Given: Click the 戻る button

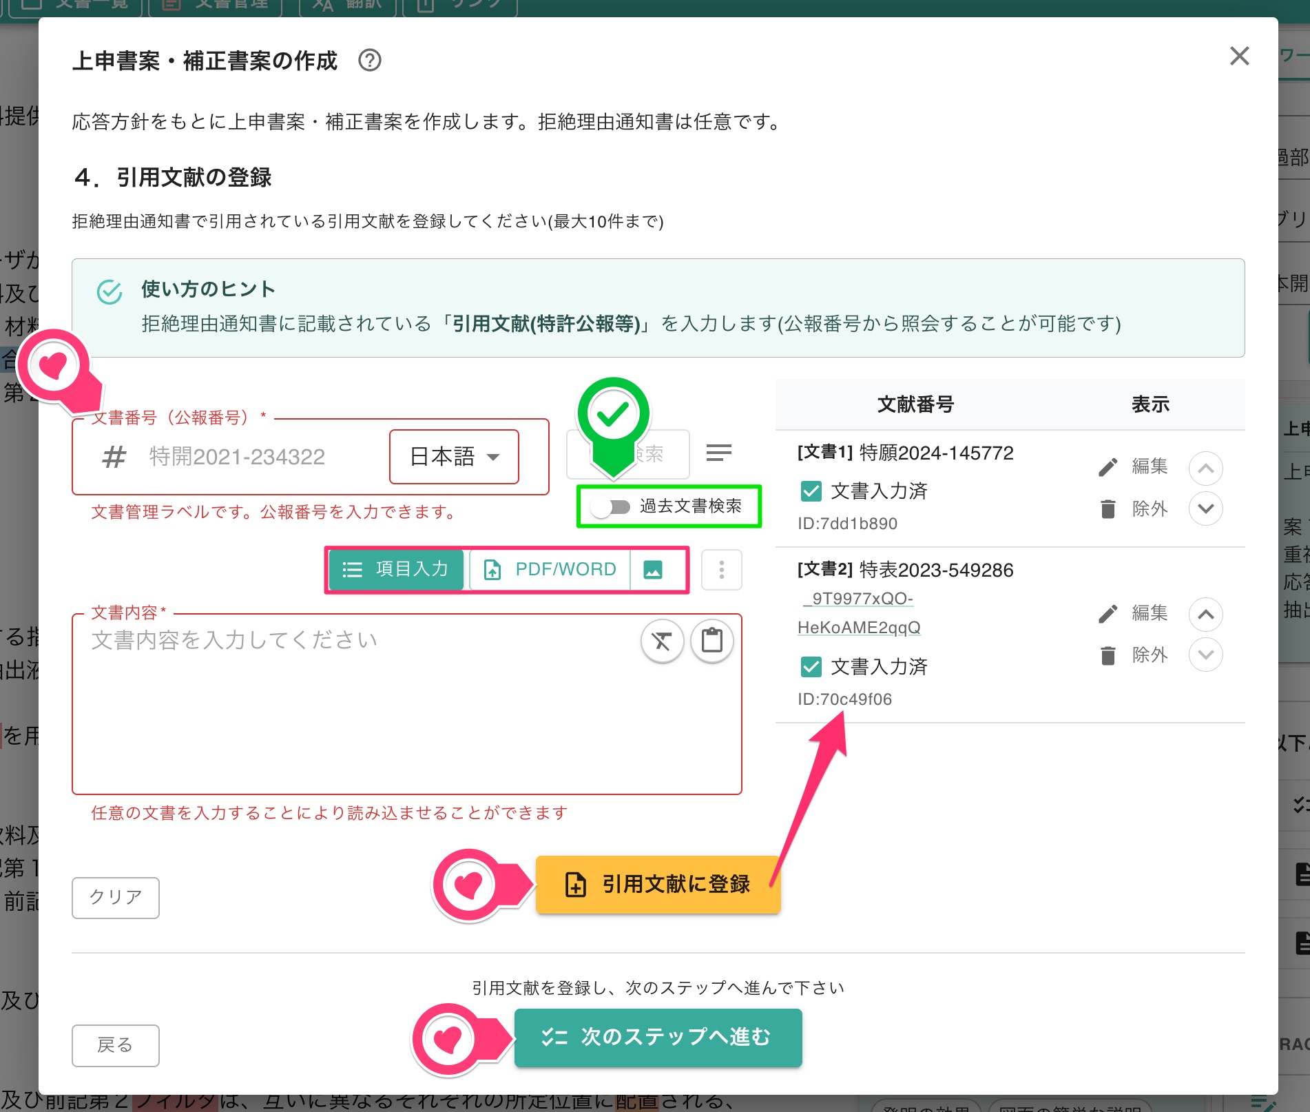Looking at the screenshot, I should (x=116, y=1045).
